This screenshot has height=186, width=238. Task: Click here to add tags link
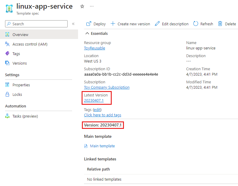click(102, 115)
